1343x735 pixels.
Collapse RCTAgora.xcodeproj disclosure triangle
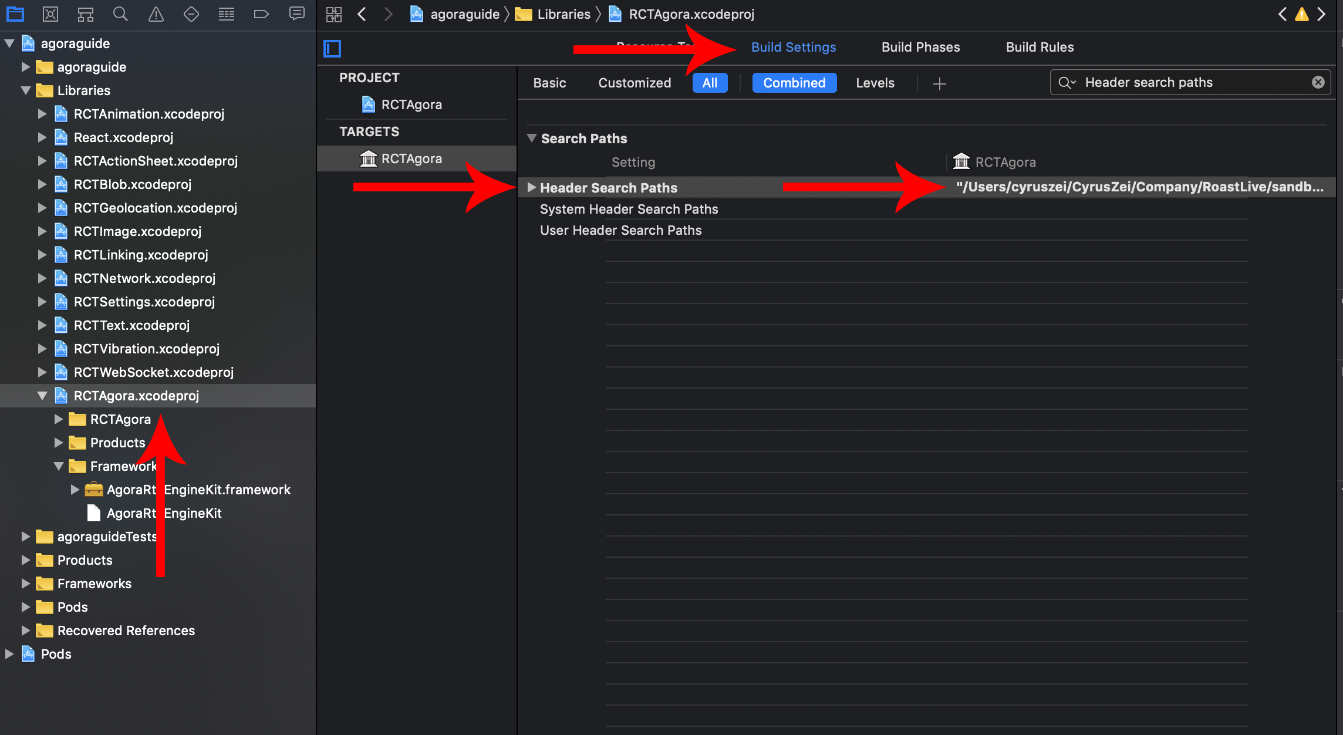click(x=42, y=396)
